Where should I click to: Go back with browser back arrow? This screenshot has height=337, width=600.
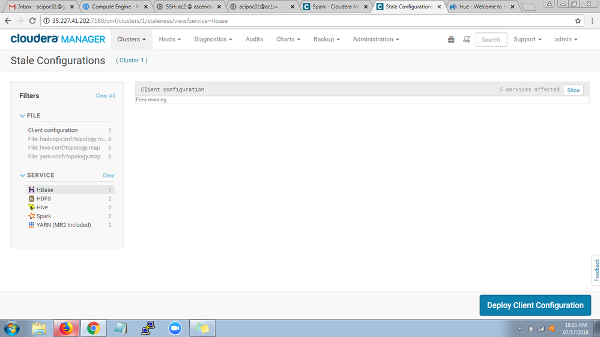pyautogui.click(x=8, y=20)
